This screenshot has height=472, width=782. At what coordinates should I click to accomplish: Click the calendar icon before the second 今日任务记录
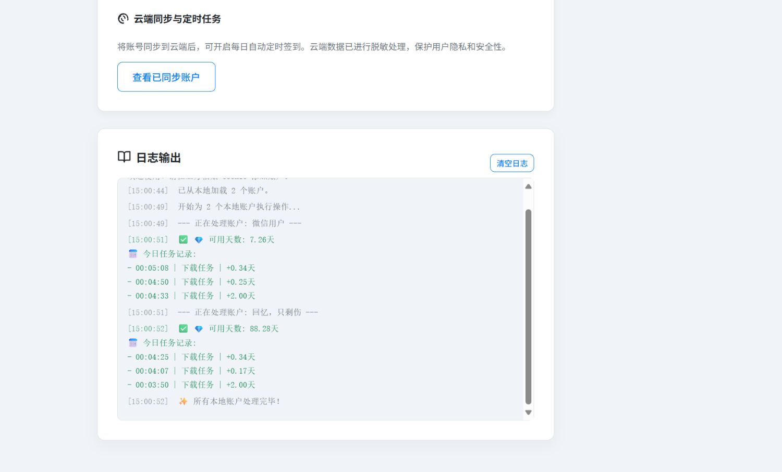tap(133, 342)
